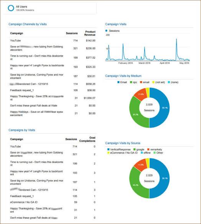This screenshot has height=224, width=201.
Task: Open the Campaign Visits by Source title
Action: pos(123,143)
